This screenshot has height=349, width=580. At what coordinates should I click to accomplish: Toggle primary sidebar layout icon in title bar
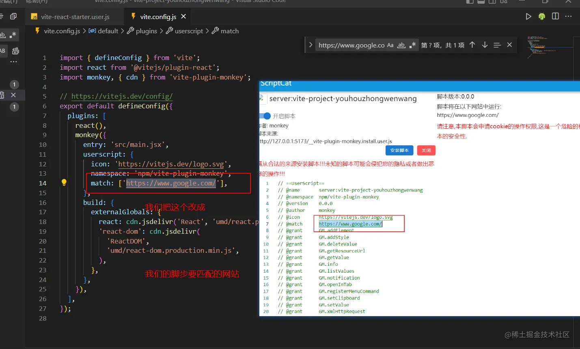[470, 2]
